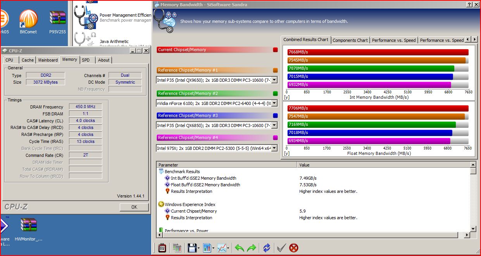Click the line graph trend icon
This screenshot has height=256, width=481.
[222, 247]
